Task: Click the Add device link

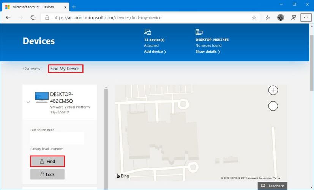Action: point(155,51)
